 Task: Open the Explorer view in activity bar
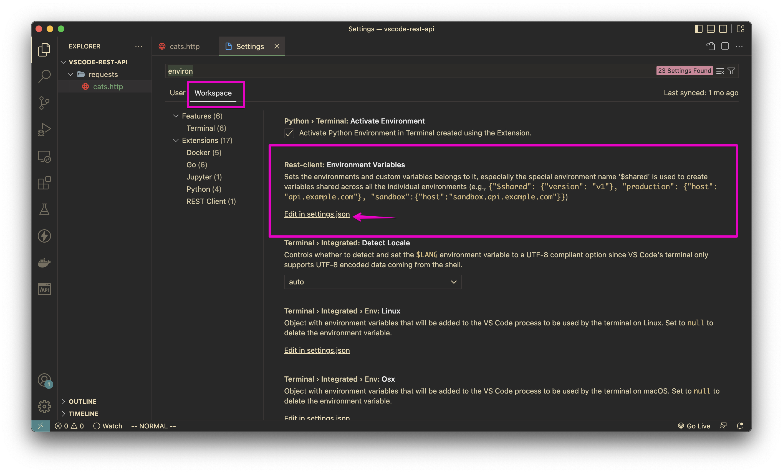(x=44, y=50)
